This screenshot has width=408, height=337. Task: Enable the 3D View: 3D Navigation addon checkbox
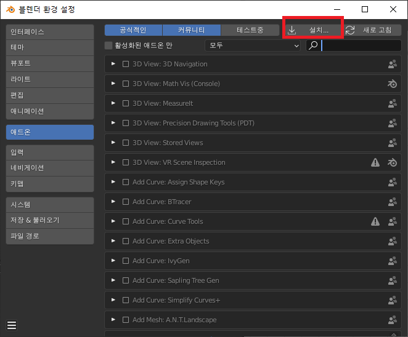[x=126, y=64]
